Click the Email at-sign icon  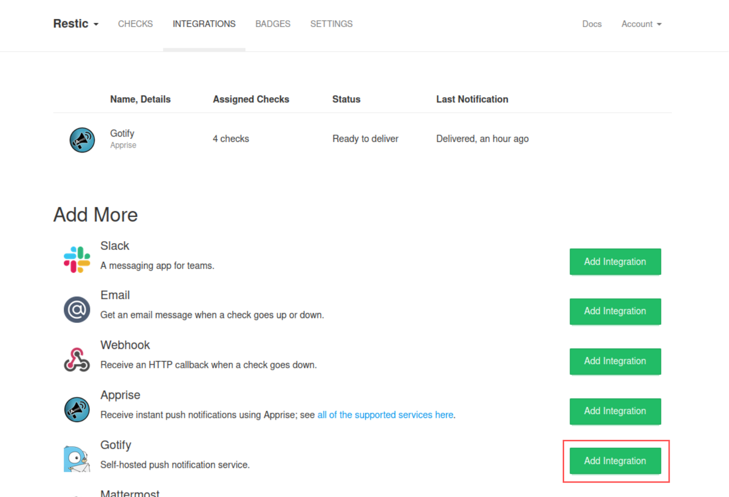click(x=77, y=310)
